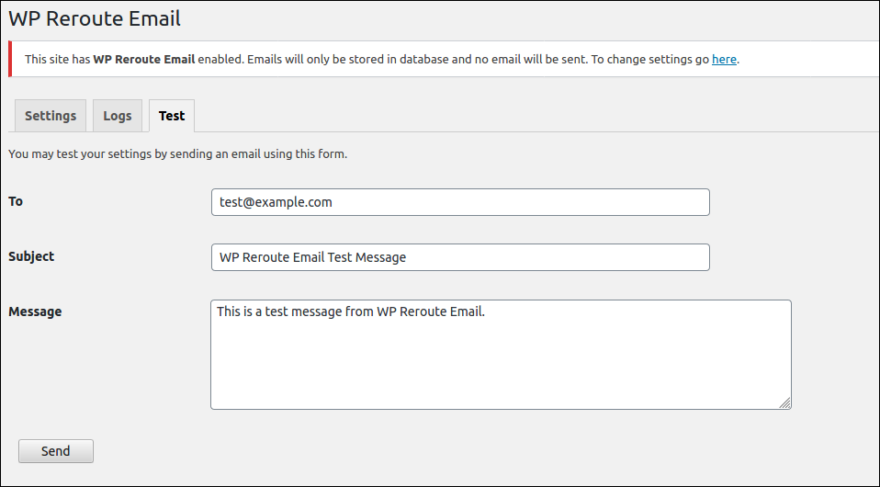Click 'WP Reroute Email Test Message' subject text
This screenshot has height=487, width=880.
[x=312, y=257]
